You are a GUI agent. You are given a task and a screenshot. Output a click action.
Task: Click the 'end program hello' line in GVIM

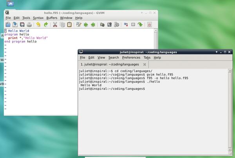click(20, 42)
